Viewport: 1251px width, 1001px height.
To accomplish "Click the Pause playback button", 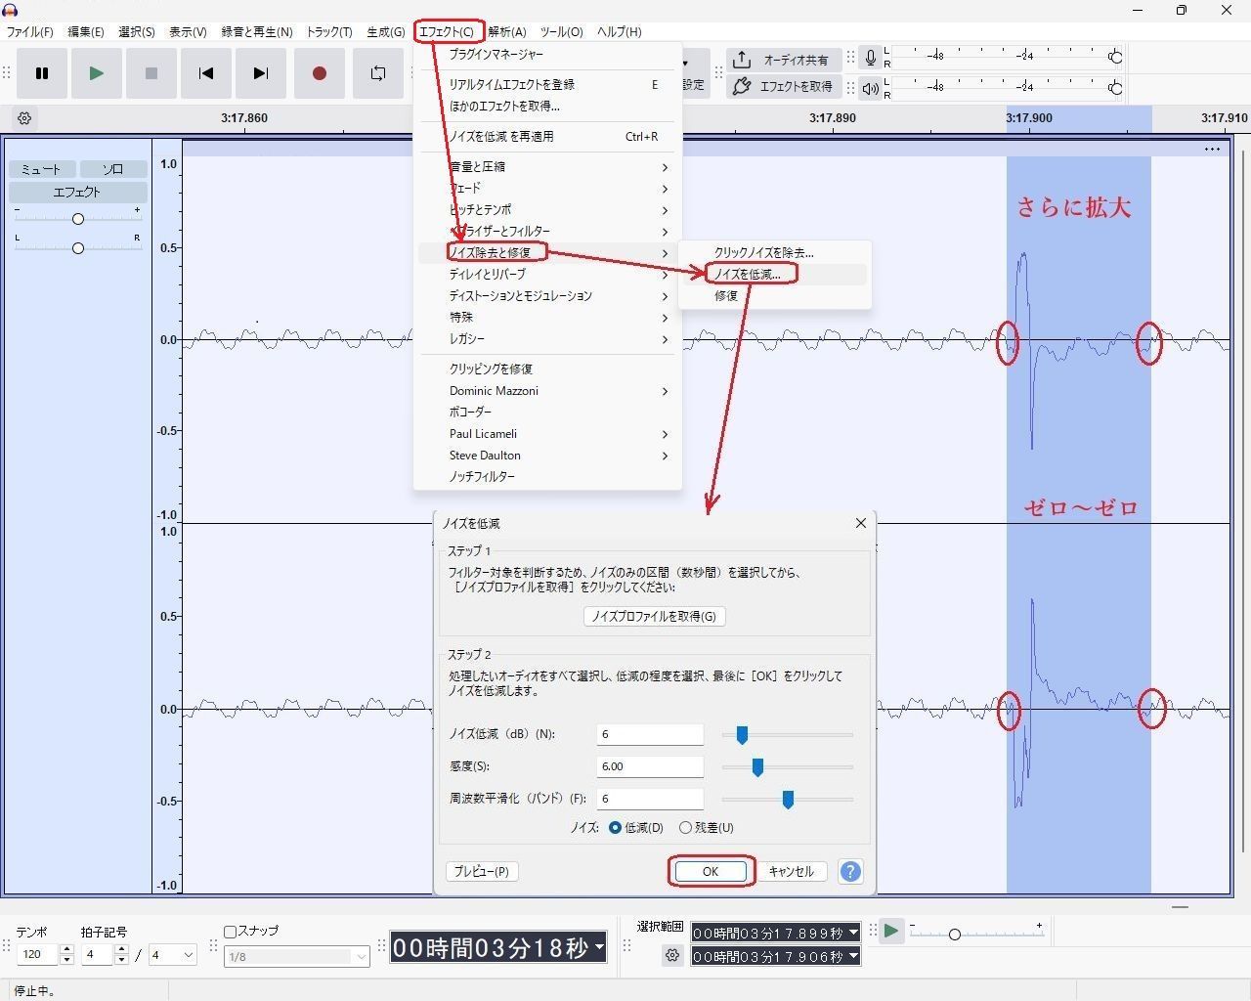I will (x=42, y=73).
